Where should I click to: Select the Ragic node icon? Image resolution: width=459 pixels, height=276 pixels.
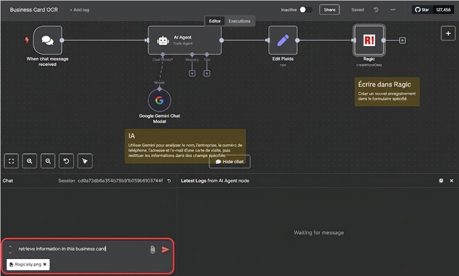369,40
